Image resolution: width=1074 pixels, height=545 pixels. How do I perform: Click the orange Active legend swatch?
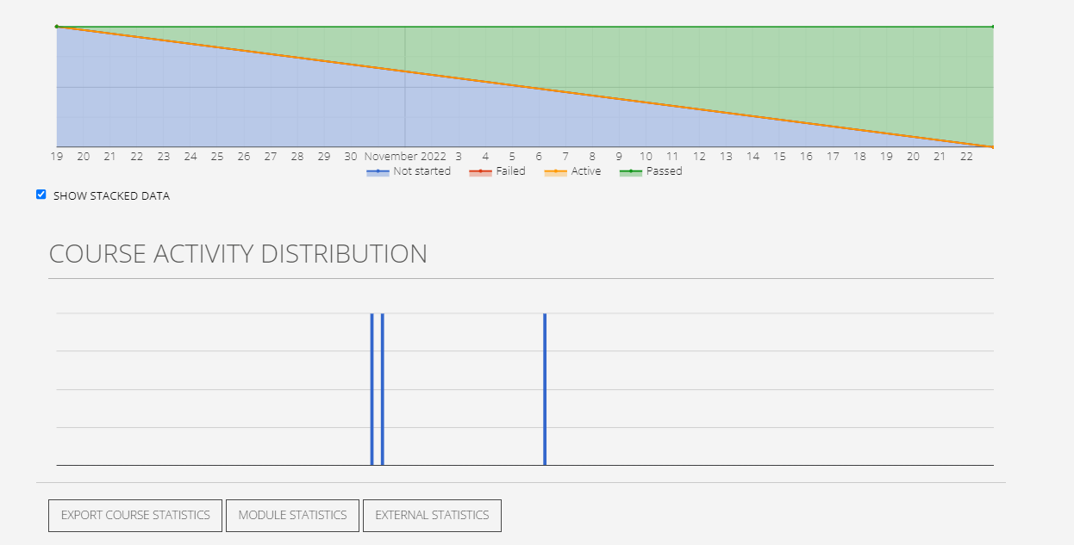pyautogui.click(x=555, y=172)
